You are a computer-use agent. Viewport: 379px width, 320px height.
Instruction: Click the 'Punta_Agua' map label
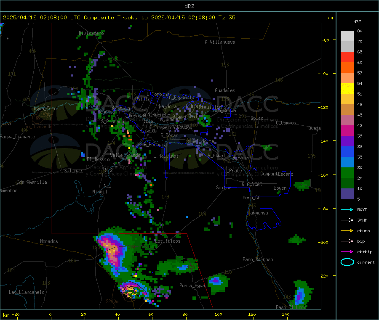point(192,286)
